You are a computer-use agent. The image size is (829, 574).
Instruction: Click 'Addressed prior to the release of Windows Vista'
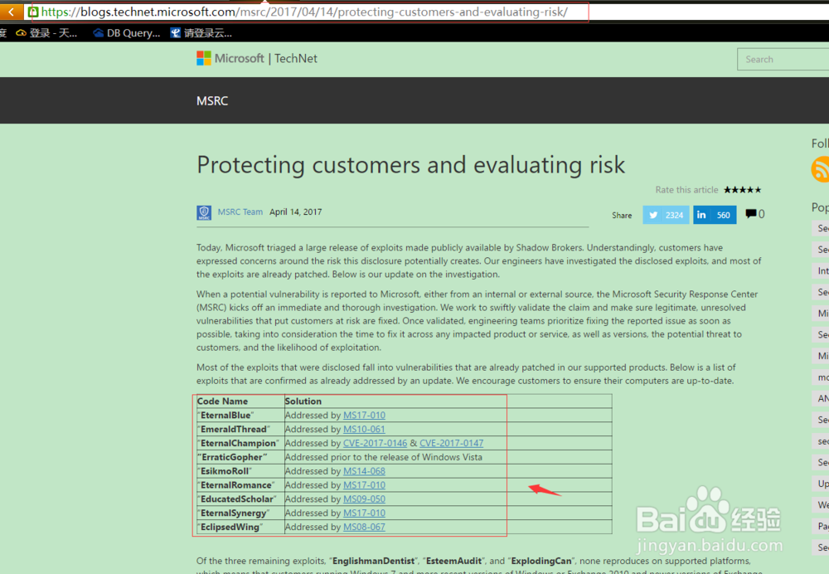(x=383, y=457)
